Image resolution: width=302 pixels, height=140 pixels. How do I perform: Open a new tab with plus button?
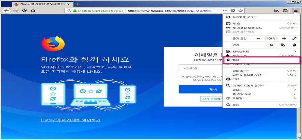(x=78, y=4)
